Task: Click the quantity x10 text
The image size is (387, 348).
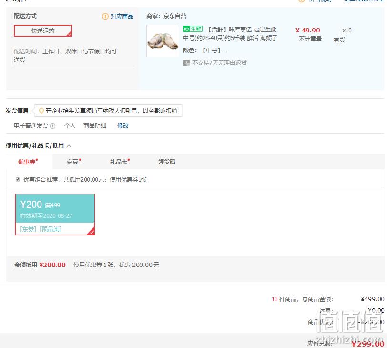Action: coord(347,31)
